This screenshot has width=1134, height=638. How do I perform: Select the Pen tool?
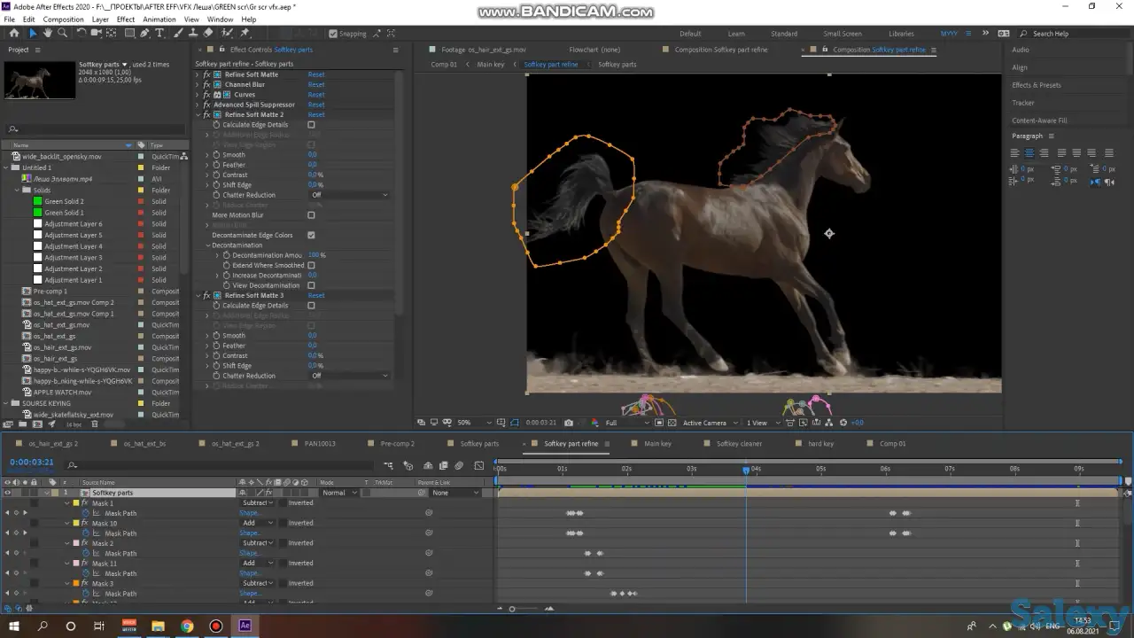point(144,33)
